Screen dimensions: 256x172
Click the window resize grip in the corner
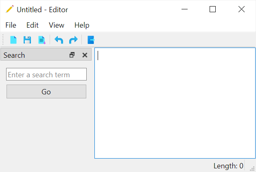pos(252,168)
